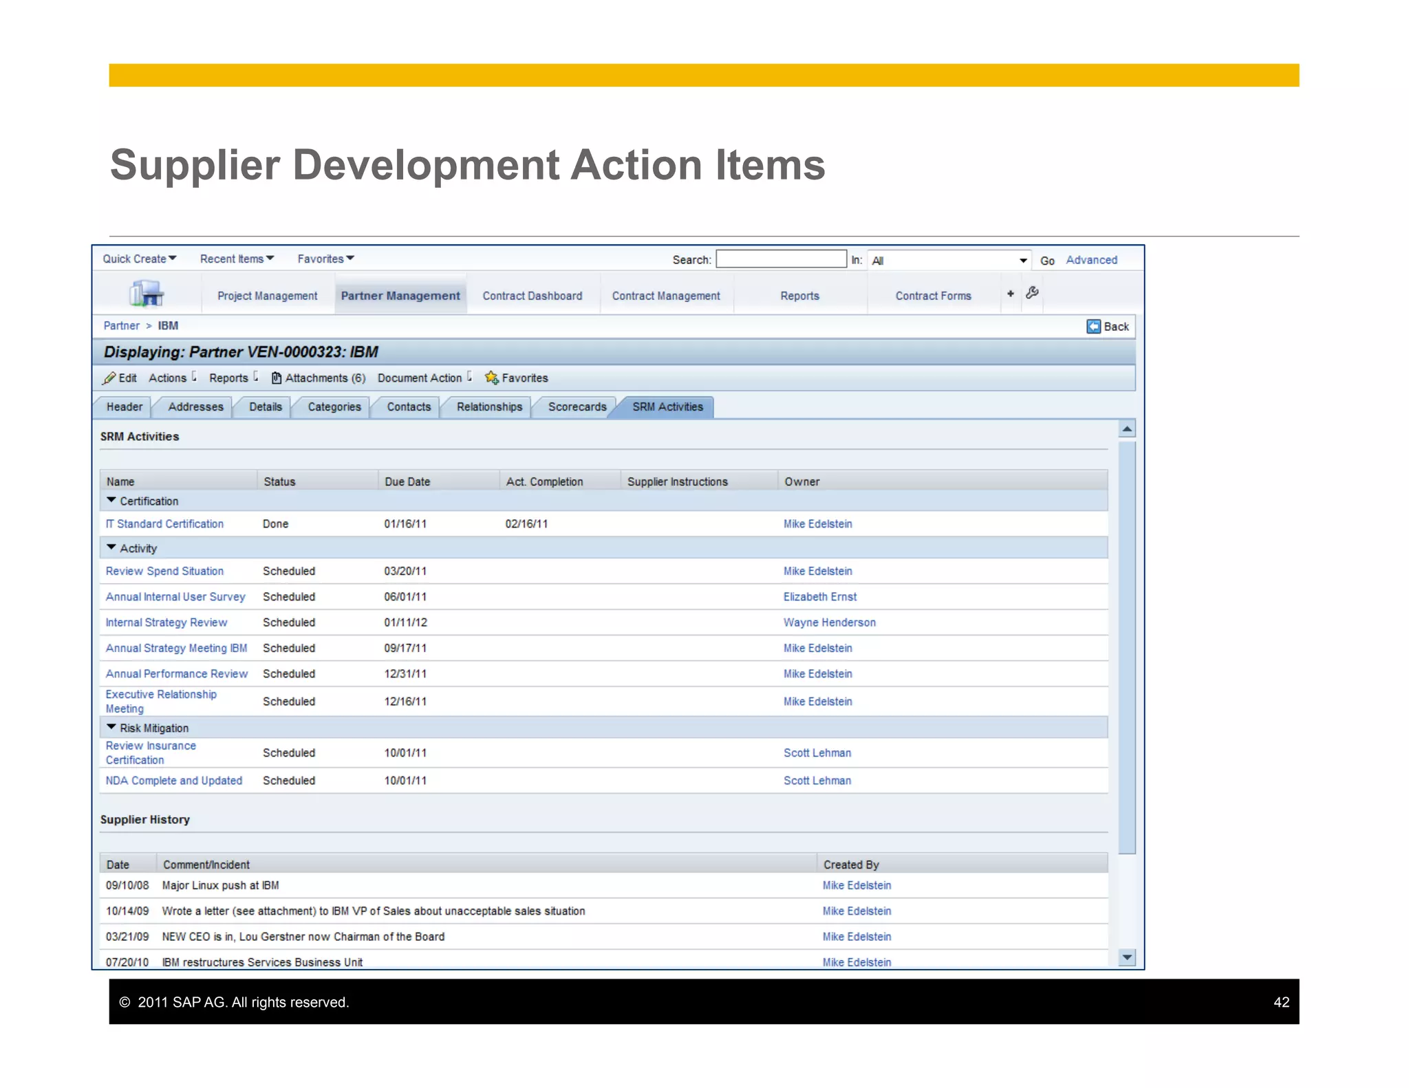Open the Document Action menu
This screenshot has width=1409, height=1088.
tap(424, 378)
